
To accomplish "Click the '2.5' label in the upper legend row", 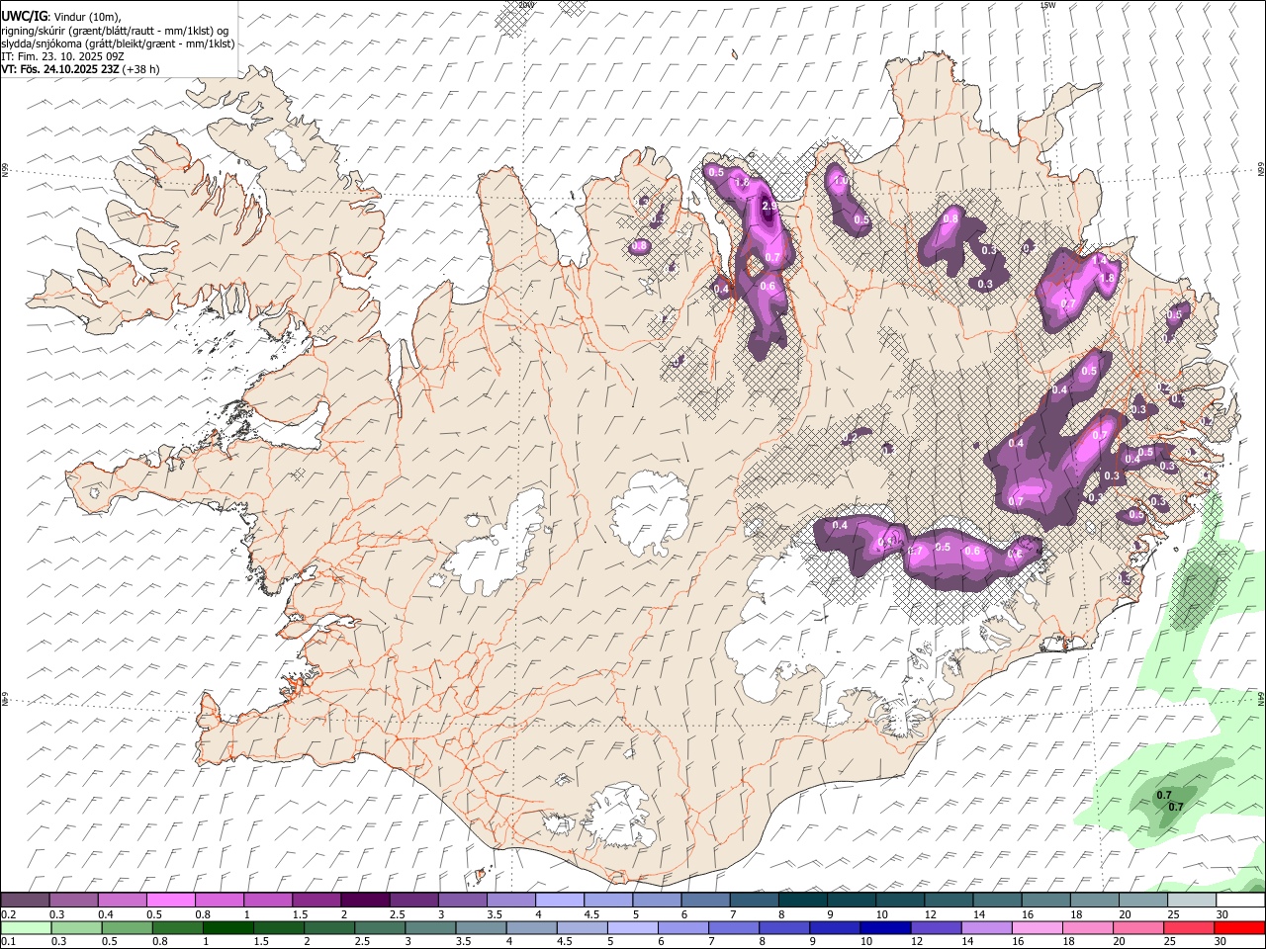I will (x=398, y=914).
